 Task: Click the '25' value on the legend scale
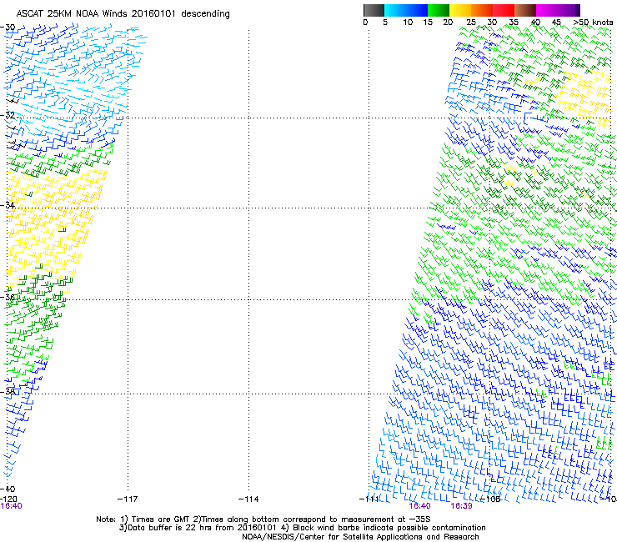(x=471, y=23)
